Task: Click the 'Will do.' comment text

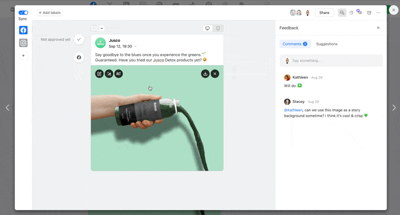Action: [290, 86]
